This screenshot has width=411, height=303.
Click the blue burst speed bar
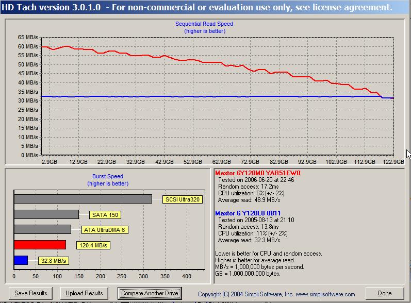[x=21, y=260]
